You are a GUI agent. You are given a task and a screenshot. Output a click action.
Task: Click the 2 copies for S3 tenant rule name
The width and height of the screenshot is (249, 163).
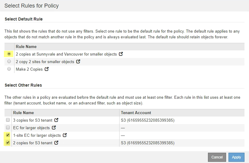[x=33, y=143]
